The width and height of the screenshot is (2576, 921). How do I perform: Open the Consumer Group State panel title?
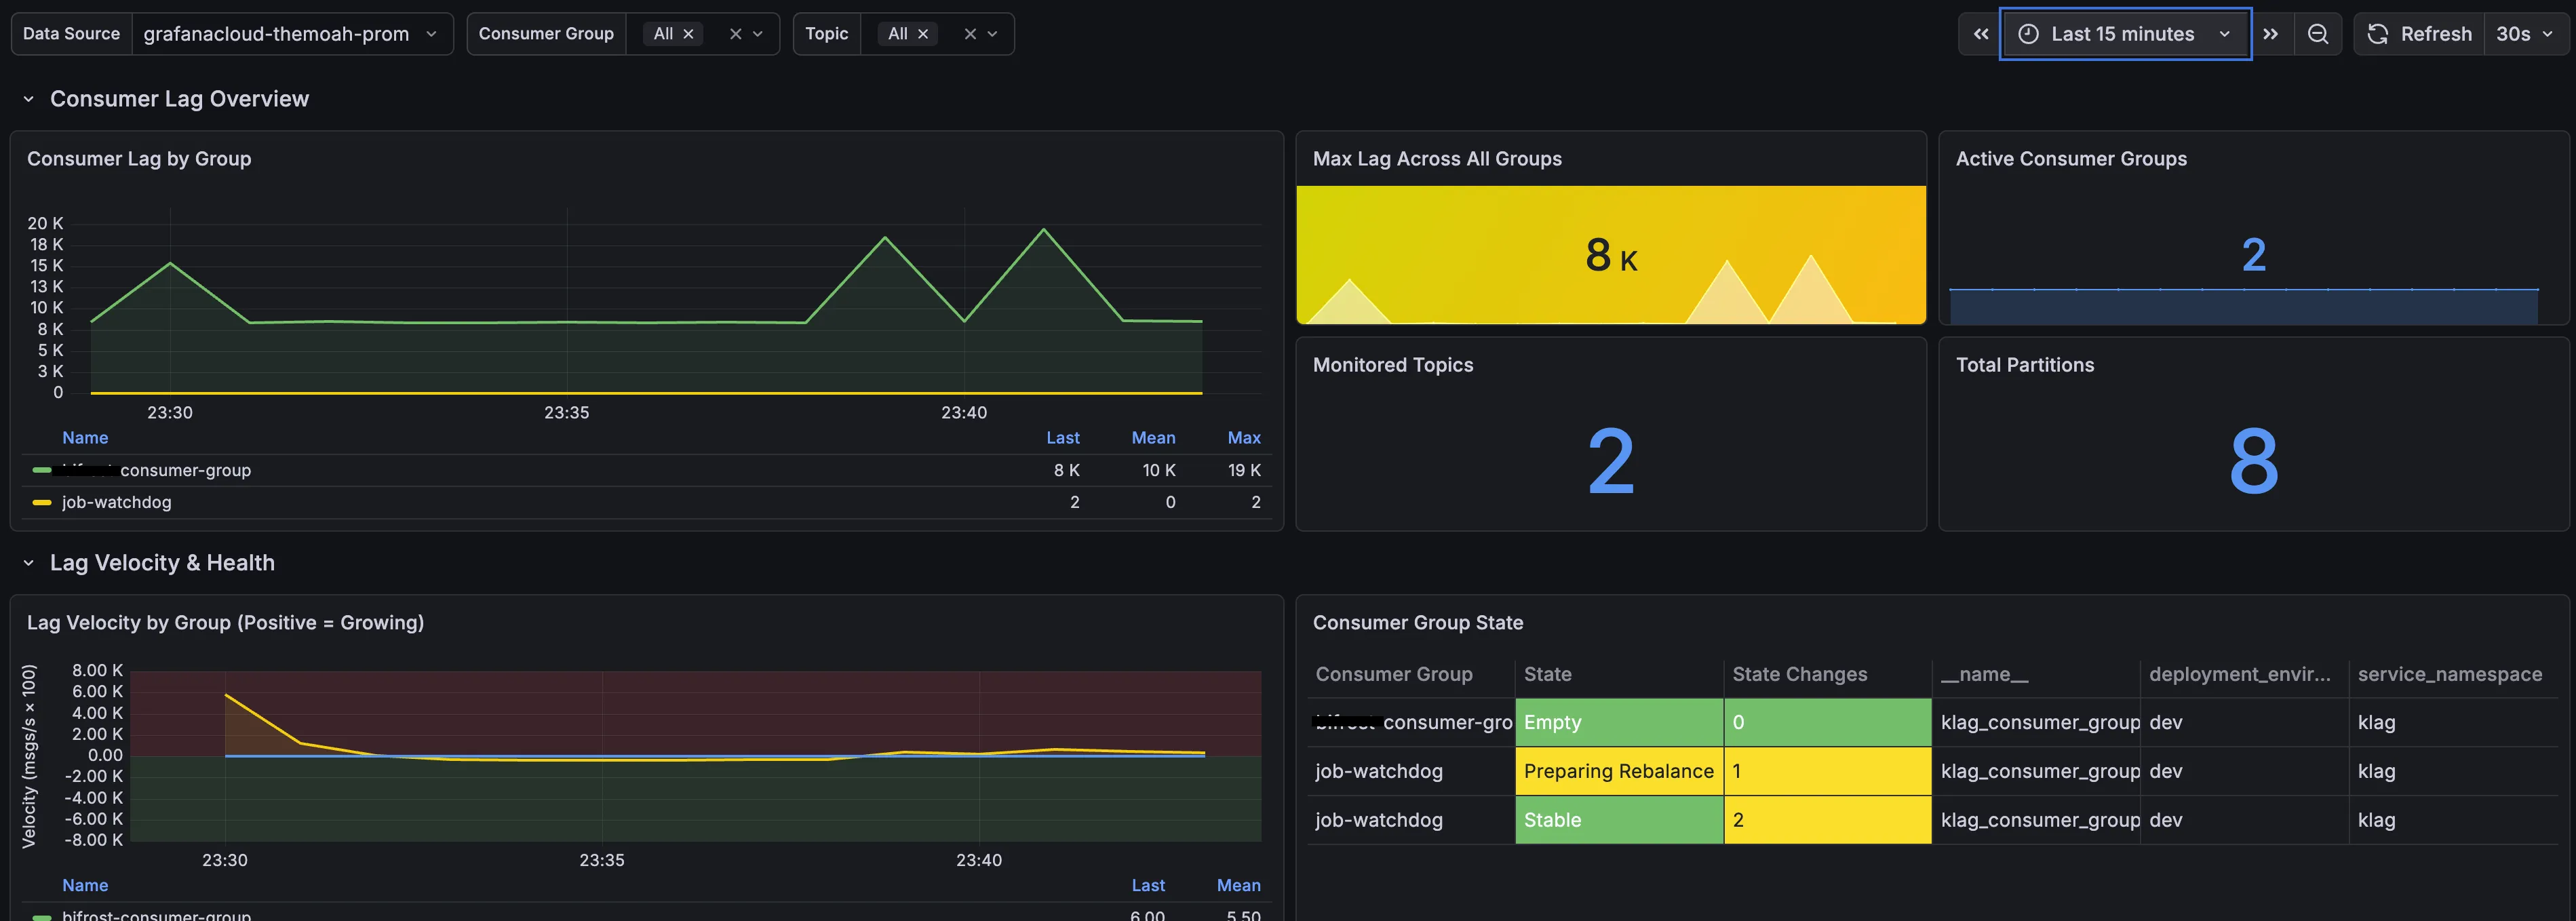(x=1418, y=623)
